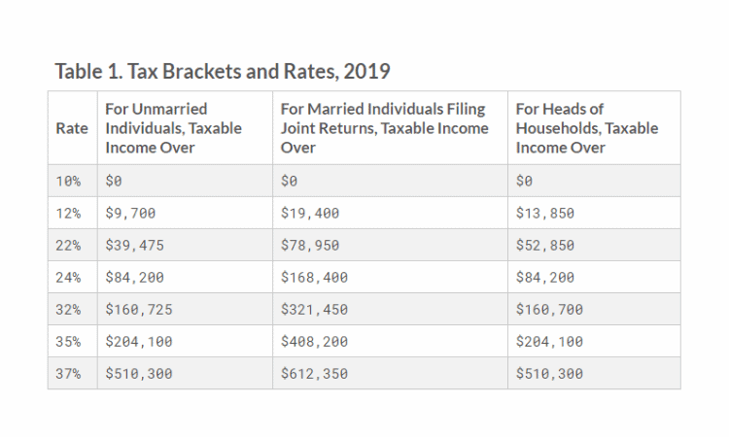The height and width of the screenshot is (437, 729).
Task: Select the $78,950 cell
Action: (x=309, y=245)
